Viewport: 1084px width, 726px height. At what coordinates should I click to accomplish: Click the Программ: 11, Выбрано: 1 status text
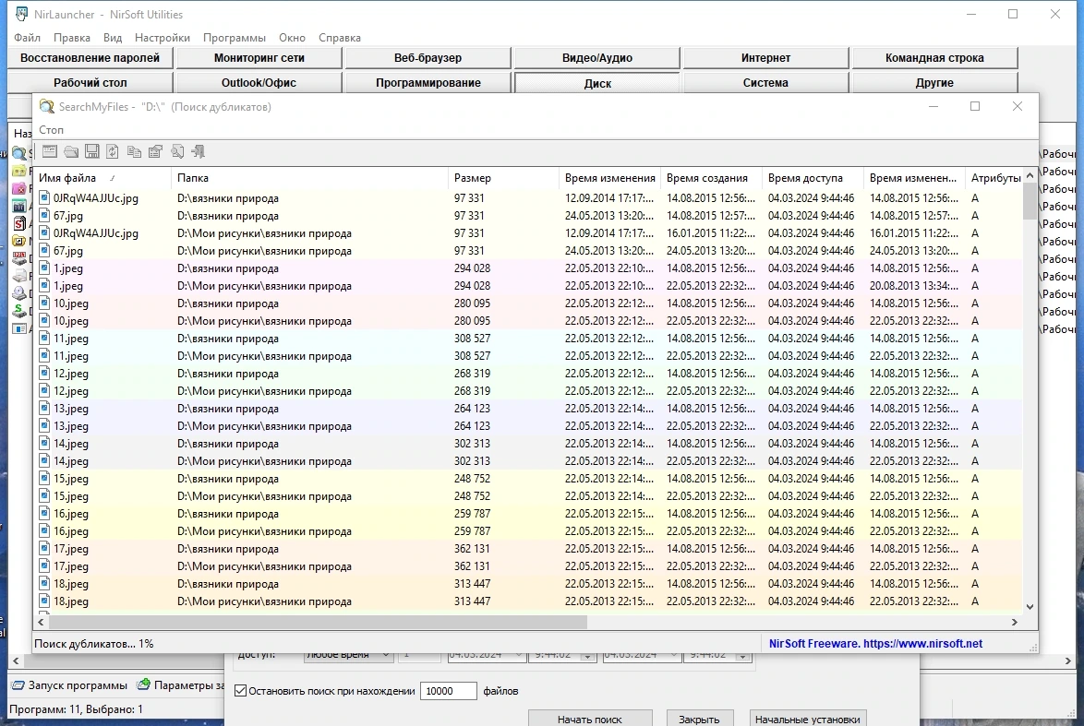tap(76, 709)
